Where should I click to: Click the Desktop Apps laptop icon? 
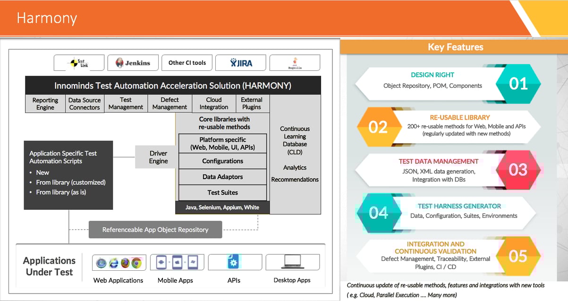292,260
